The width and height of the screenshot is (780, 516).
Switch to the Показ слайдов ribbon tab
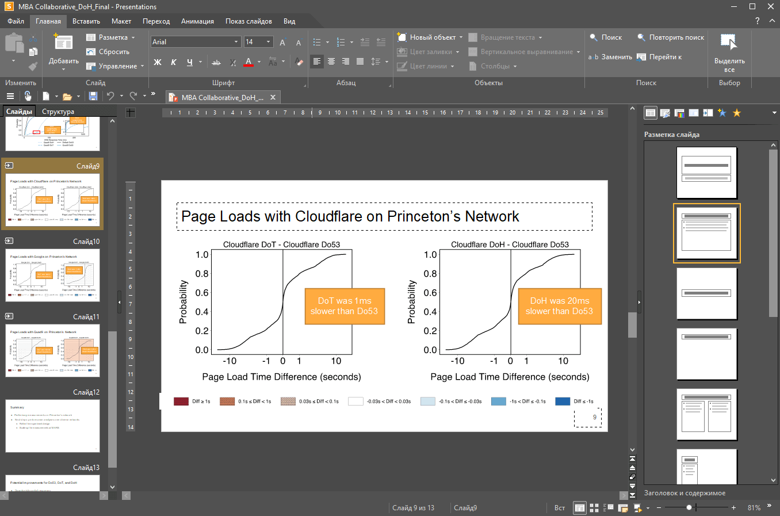pyautogui.click(x=248, y=21)
